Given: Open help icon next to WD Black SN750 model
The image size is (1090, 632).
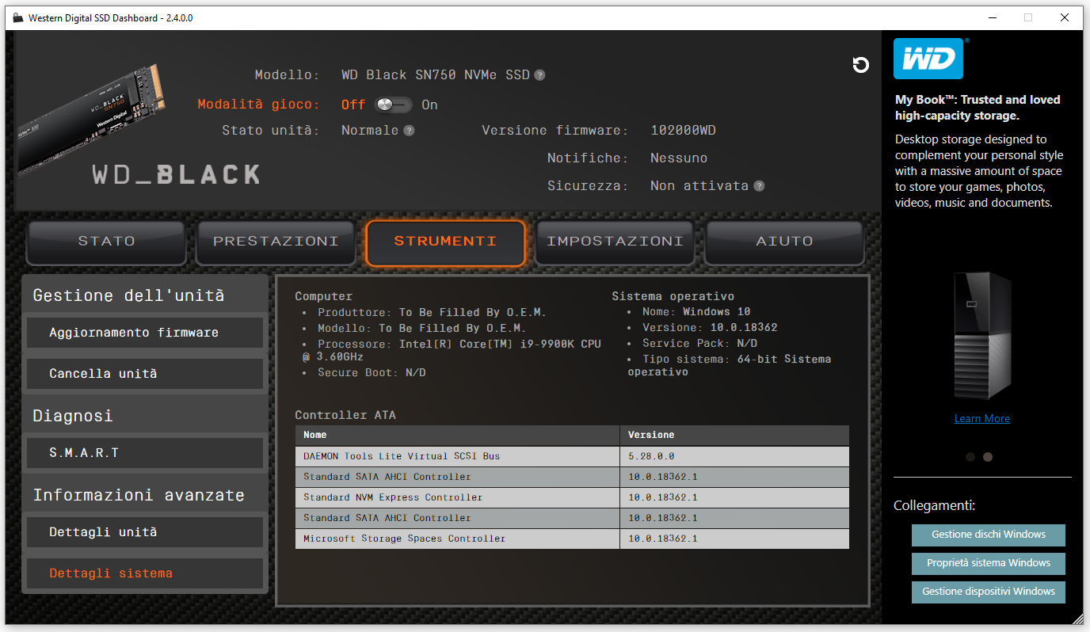Looking at the screenshot, I should pos(539,75).
